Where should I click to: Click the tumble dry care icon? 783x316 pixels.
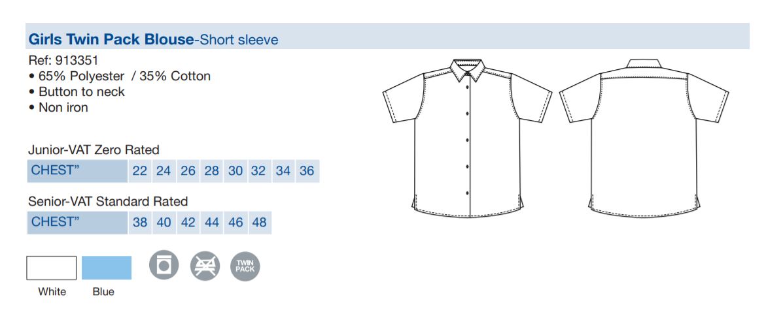[164, 265]
